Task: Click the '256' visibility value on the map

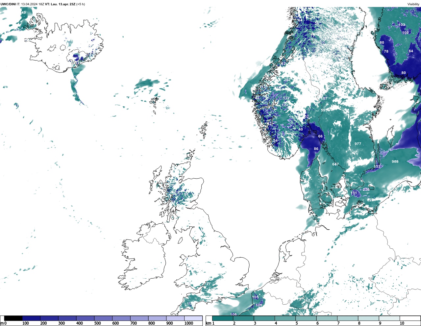Action: (x=366, y=189)
